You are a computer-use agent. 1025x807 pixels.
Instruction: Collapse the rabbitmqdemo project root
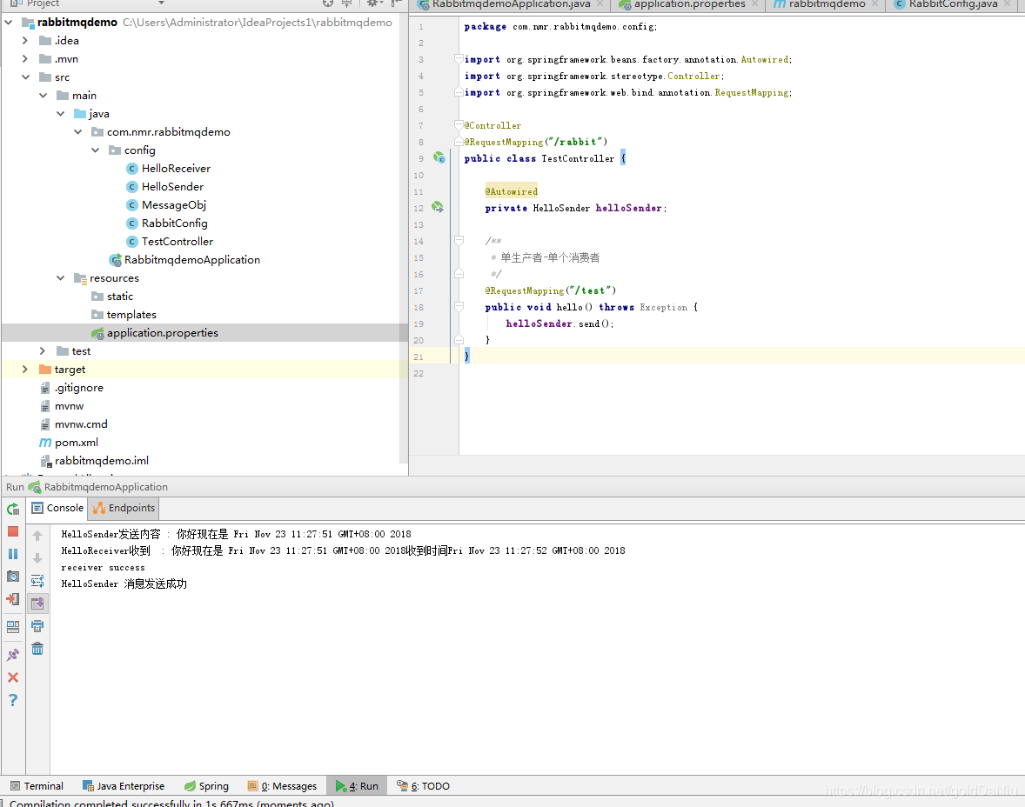tap(9, 23)
